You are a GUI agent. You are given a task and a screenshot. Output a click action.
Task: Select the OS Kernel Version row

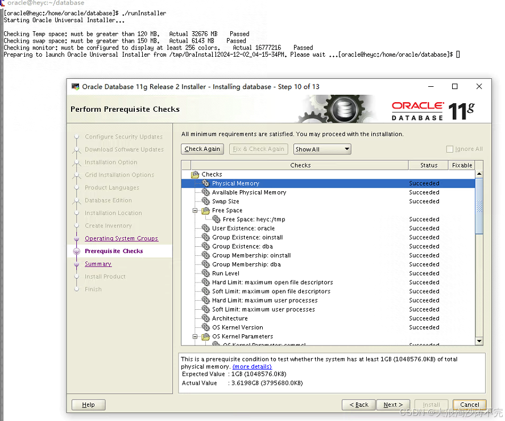tap(328, 327)
